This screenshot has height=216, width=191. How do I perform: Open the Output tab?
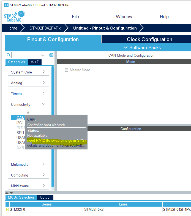pyautogui.click(x=45, y=197)
